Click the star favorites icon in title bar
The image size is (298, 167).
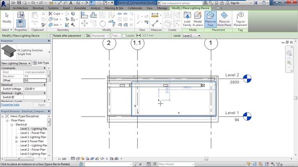click(222, 3)
